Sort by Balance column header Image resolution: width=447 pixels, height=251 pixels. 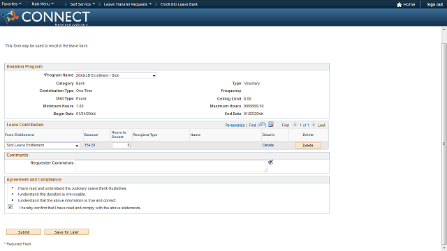click(91, 135)
